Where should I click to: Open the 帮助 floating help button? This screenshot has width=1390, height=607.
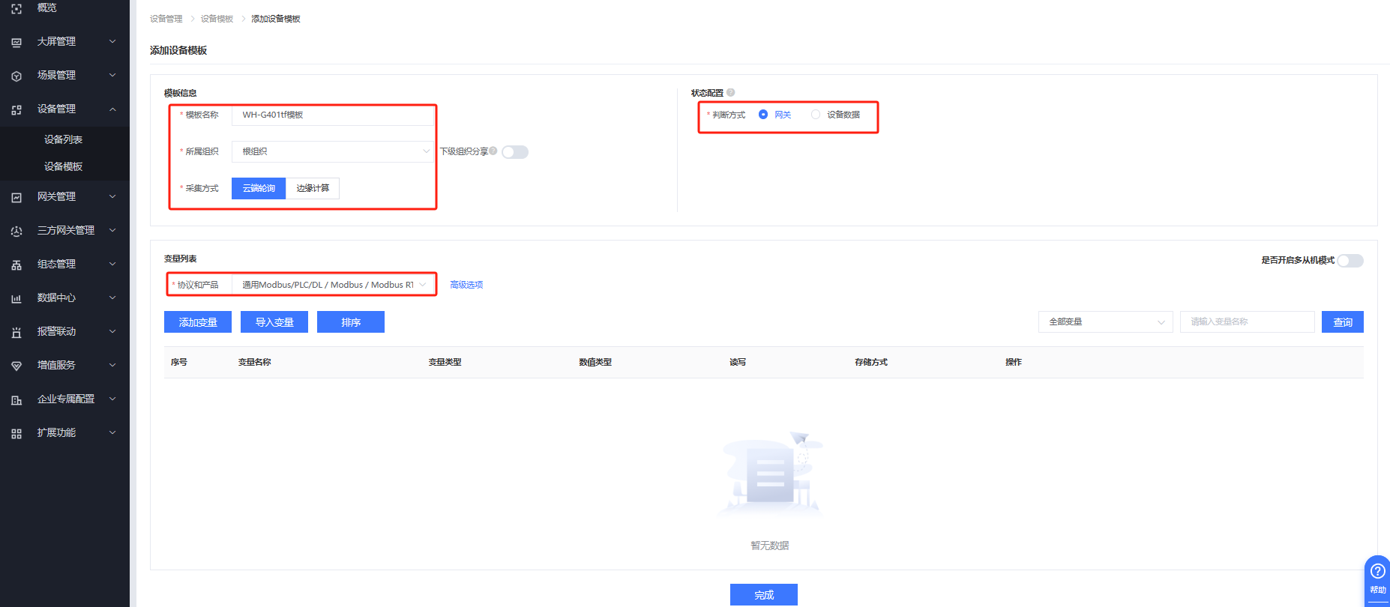click(x=1377, y=577)
